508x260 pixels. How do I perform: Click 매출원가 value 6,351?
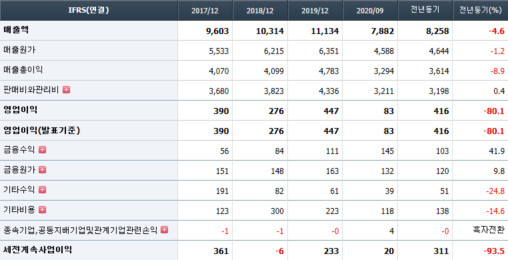(329, 51)
